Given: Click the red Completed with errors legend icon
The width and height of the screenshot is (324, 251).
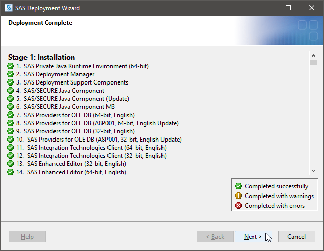Looking at the screenshot, I should coord(238,206).
